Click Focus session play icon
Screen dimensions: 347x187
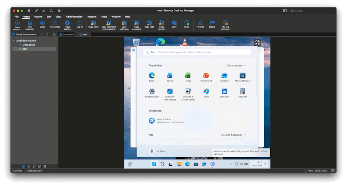[67, 23]
